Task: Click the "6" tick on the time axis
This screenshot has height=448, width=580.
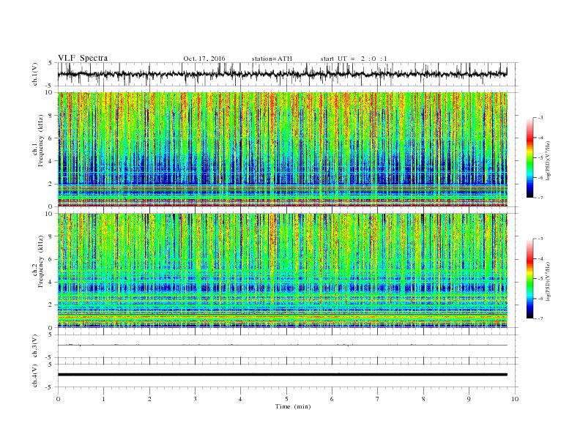Action: click(x=332, y=399)
